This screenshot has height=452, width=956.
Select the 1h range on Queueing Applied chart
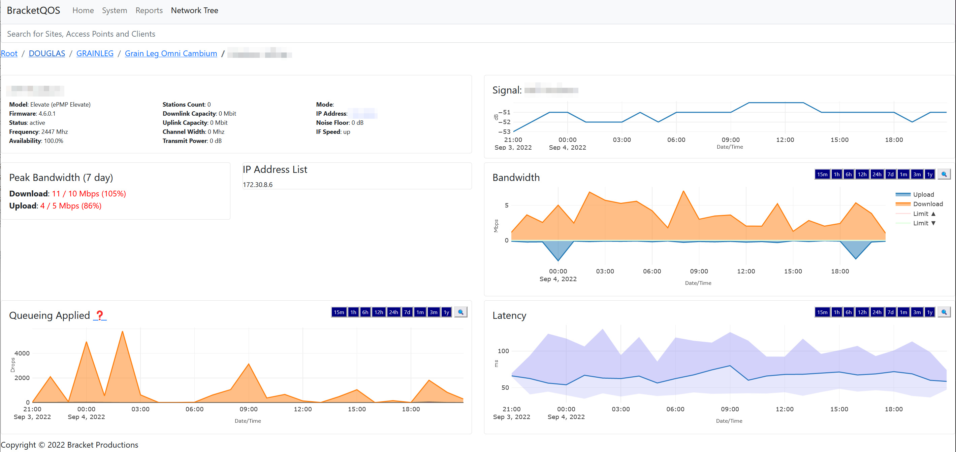pos(353,312)
